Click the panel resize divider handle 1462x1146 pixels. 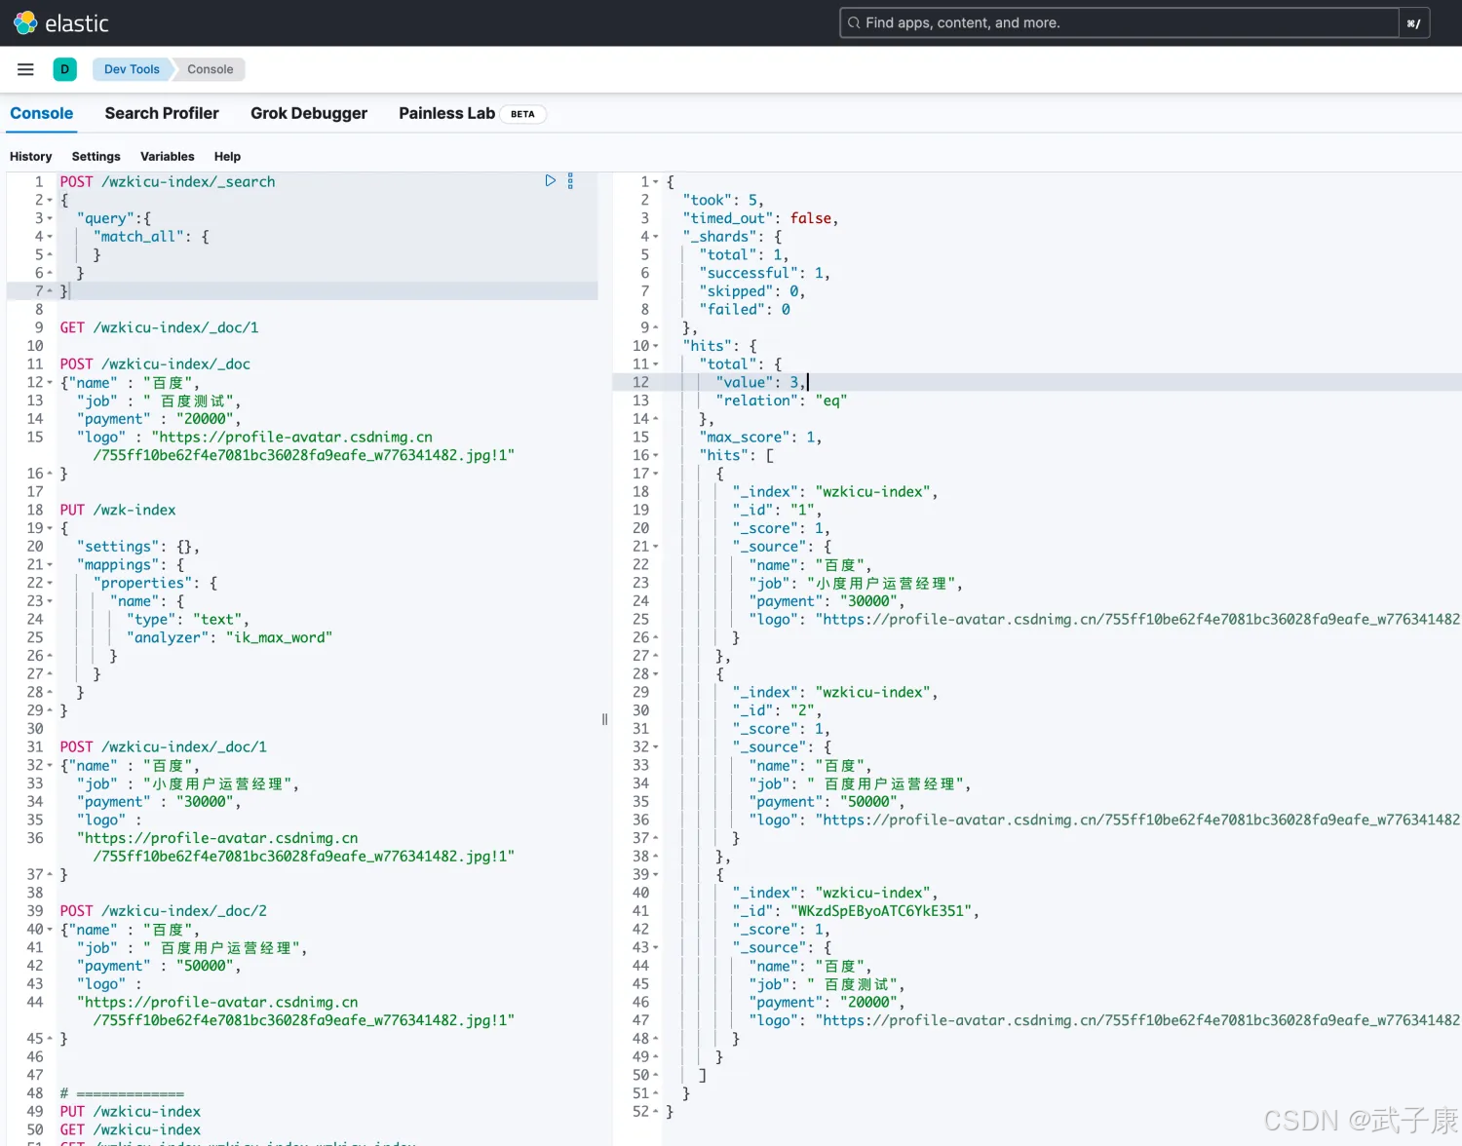point(604,719)
